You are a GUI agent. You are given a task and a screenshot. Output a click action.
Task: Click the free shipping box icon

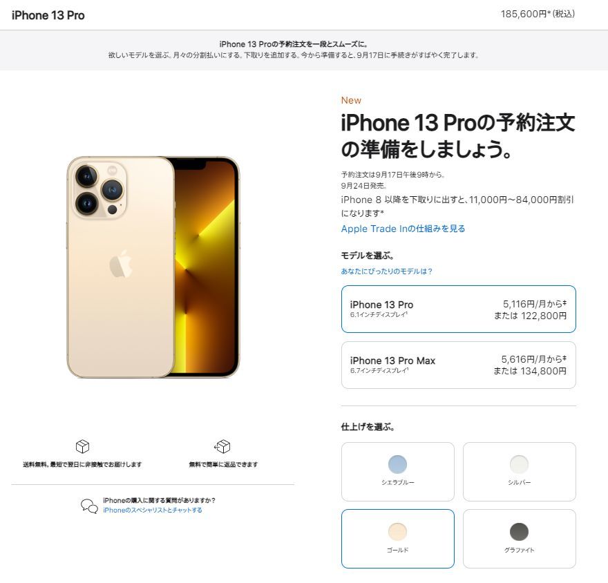[82, 446]
